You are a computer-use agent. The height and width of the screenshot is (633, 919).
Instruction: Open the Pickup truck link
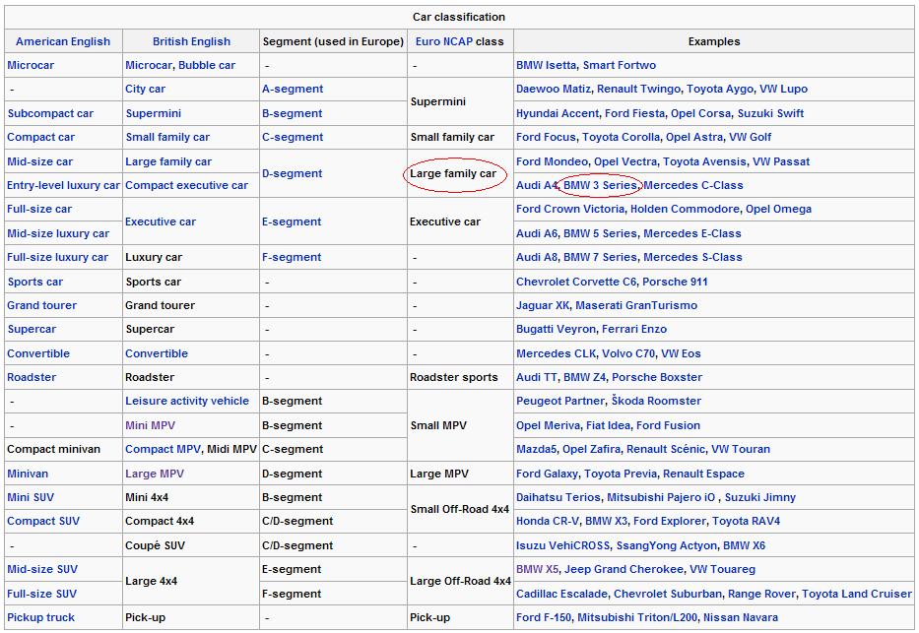pos(41,617)
